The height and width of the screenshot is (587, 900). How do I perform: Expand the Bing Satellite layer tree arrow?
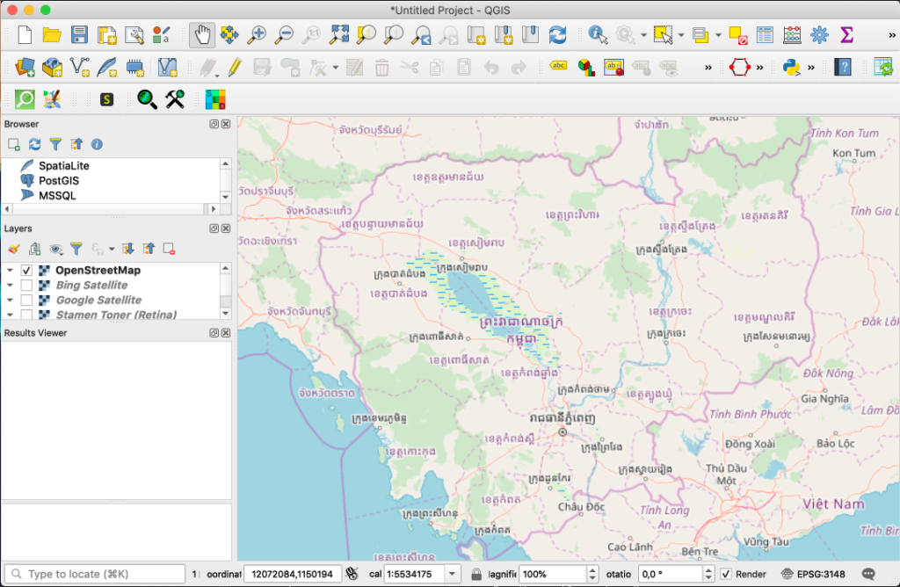point(10,286)
